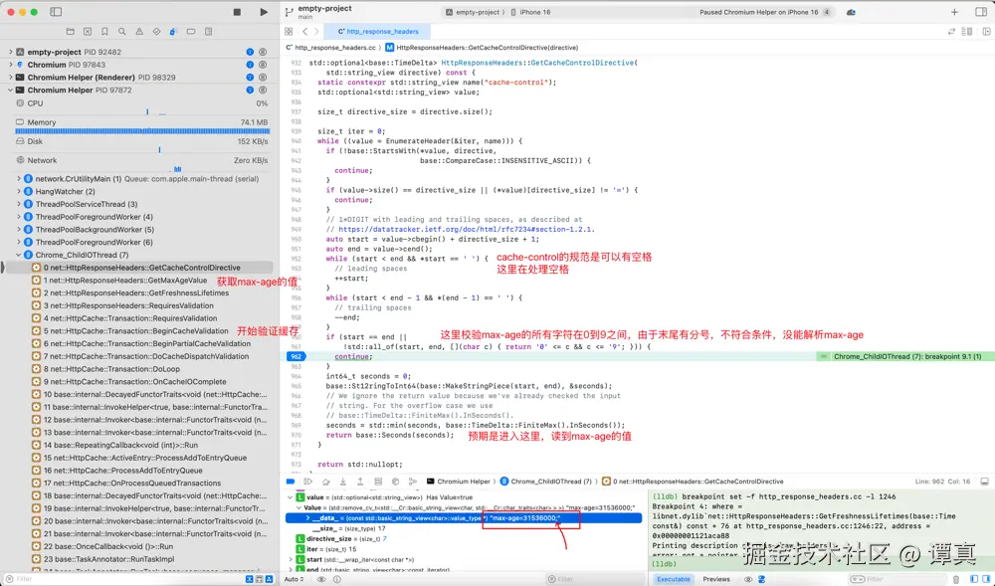
Task: Run the project with the play button
Action: 264,12
